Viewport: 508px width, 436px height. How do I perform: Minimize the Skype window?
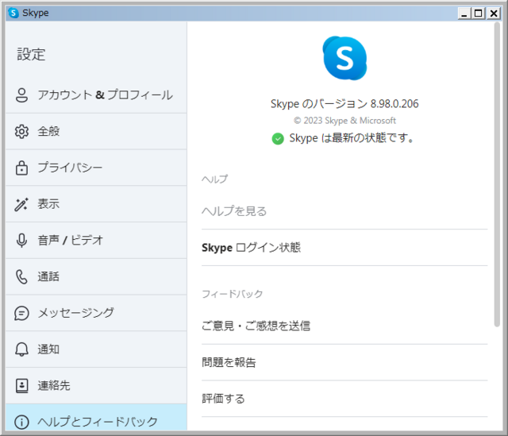click(x=464, y=14)
